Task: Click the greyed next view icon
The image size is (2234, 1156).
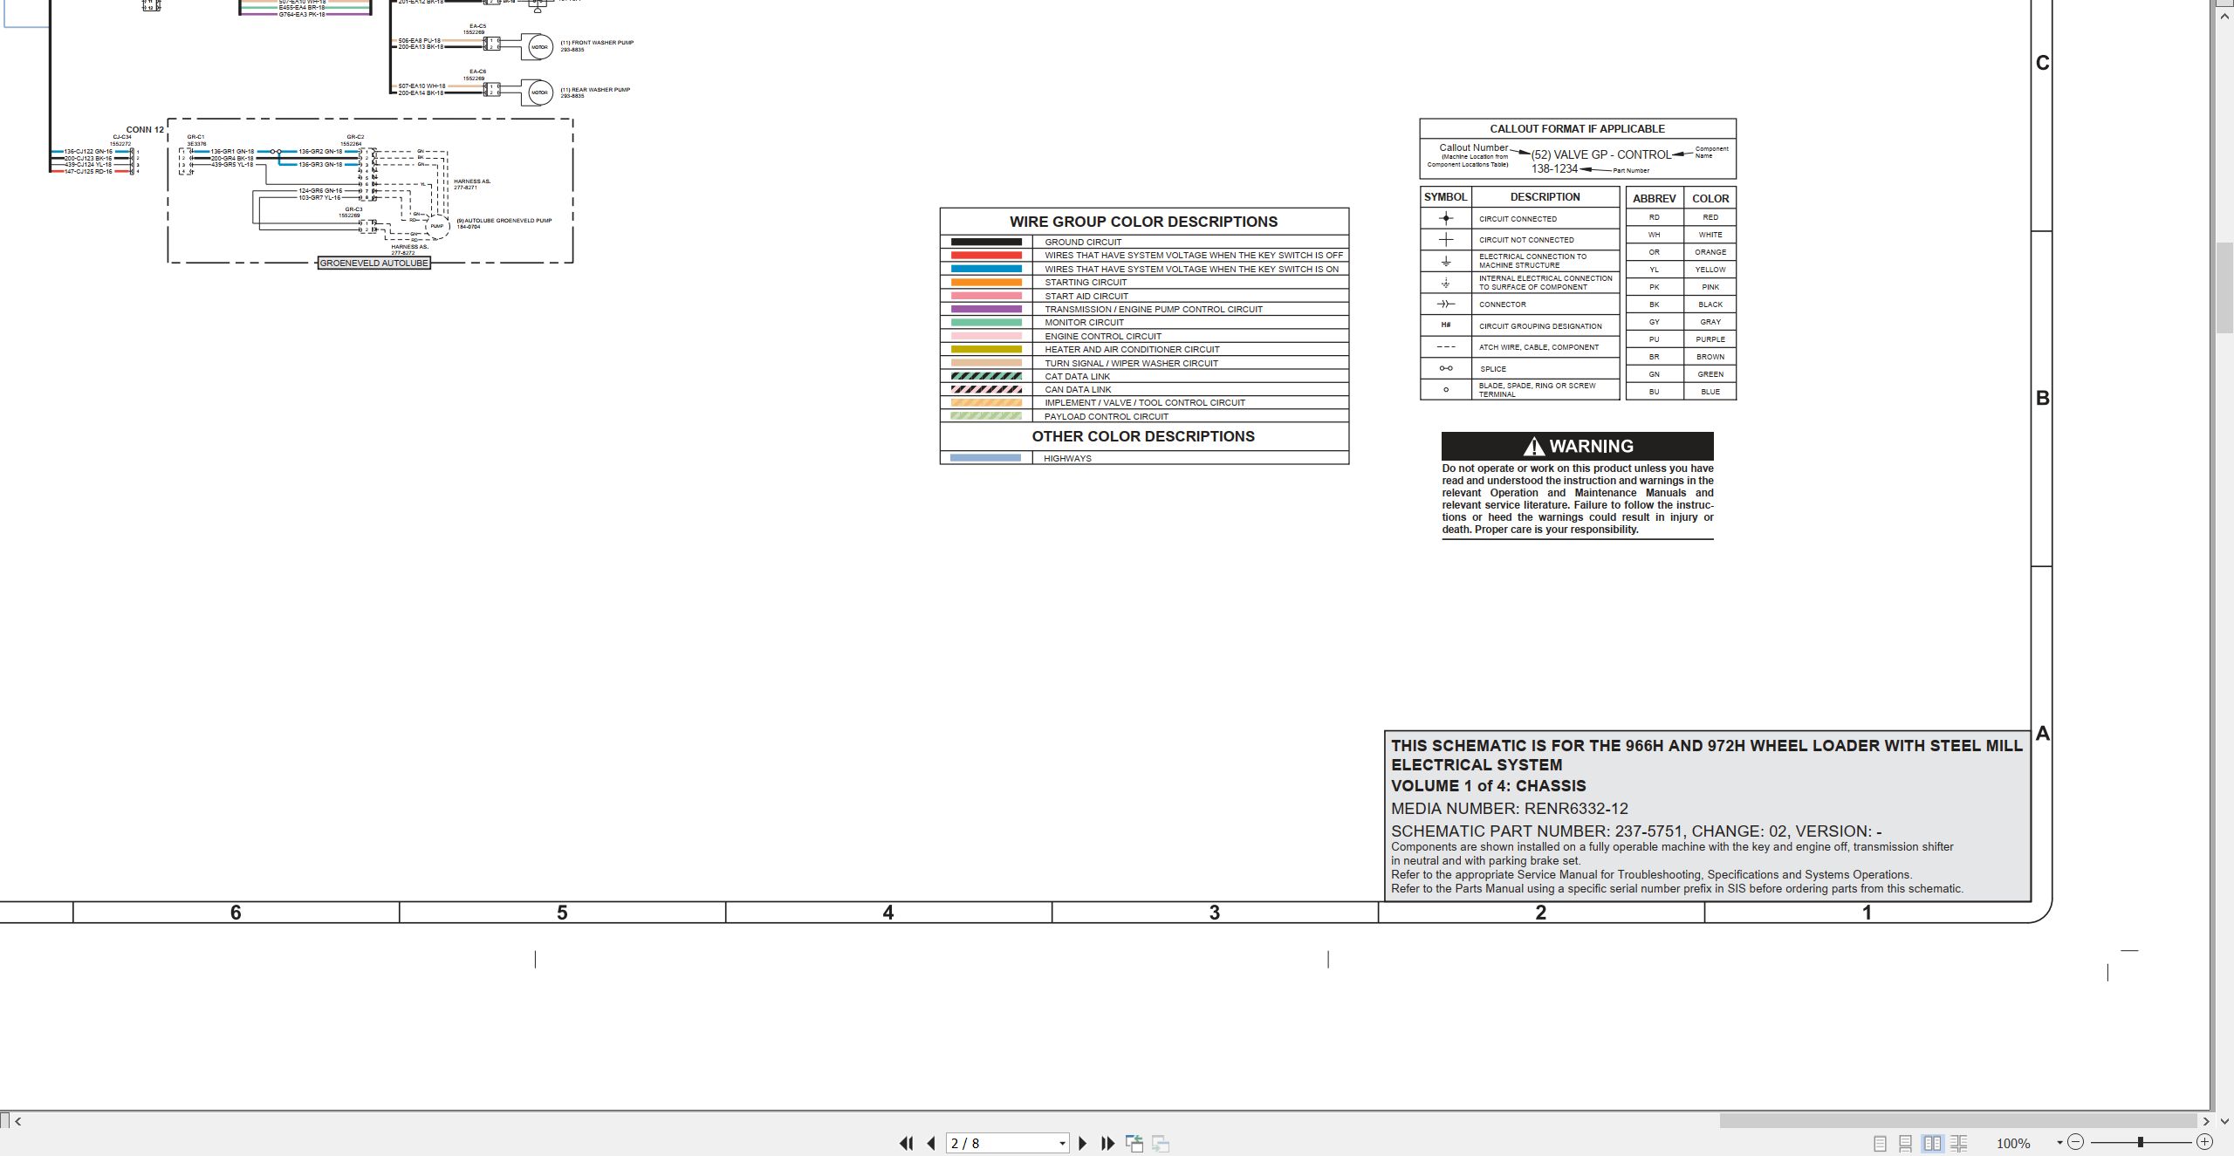Action: (1161, 1143)
